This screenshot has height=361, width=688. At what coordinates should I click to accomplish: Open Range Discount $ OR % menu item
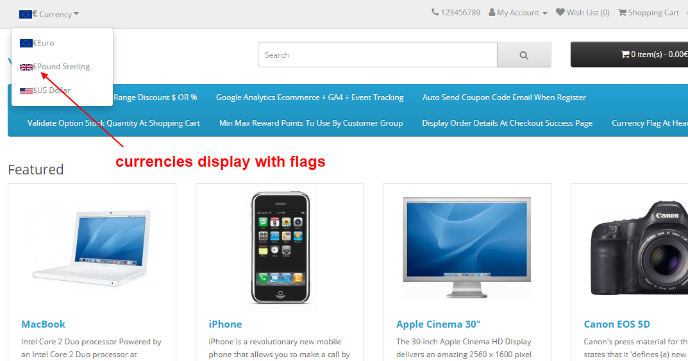[155, 97]
